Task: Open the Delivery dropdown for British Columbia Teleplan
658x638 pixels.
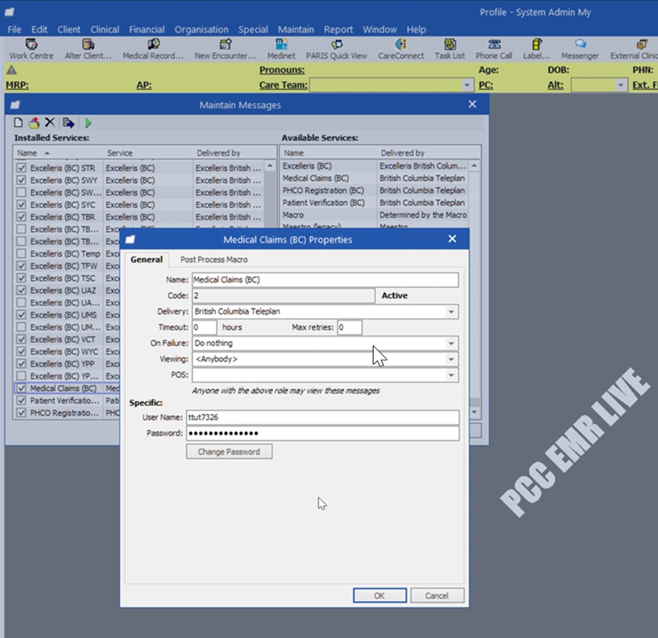Action: pos(452,312)
